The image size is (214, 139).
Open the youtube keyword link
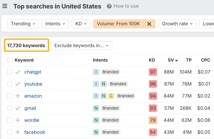click(x=33, y=84)
